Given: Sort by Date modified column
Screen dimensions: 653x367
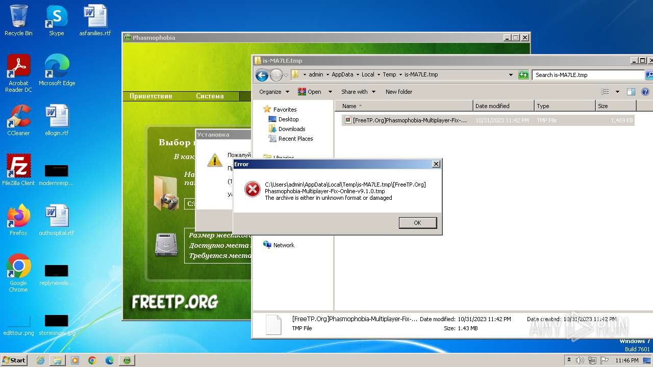Looking at the screenshot, I should (x=504, y=106).
